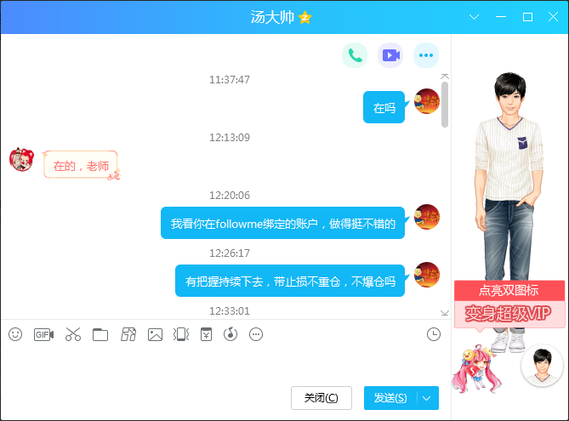Open the Tencent docs icon in the chat toolbar
Image resolution: width=569 pixels, height=421 pixels.
pos(128,334)
